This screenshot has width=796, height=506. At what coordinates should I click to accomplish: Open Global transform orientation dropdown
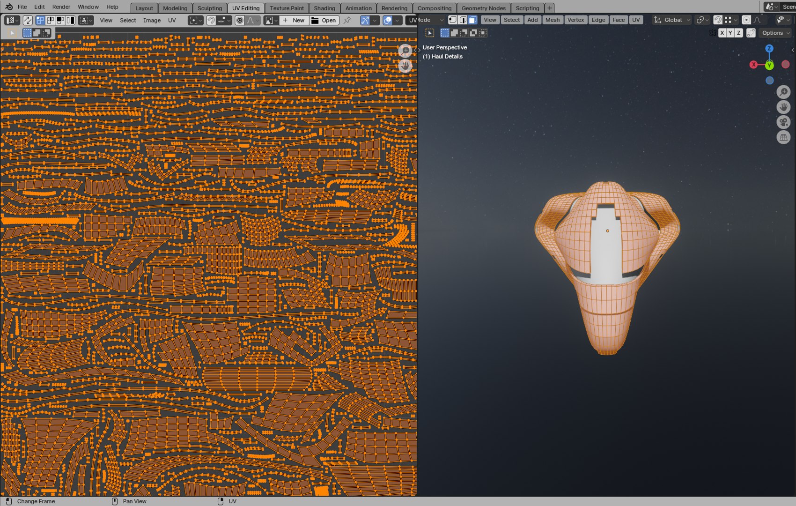[x=672, y=20]
